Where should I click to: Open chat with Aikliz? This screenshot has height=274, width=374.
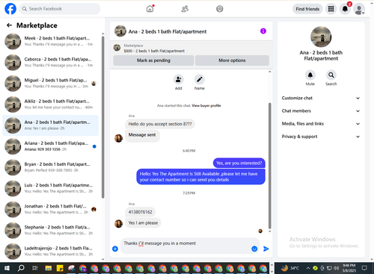50,105
